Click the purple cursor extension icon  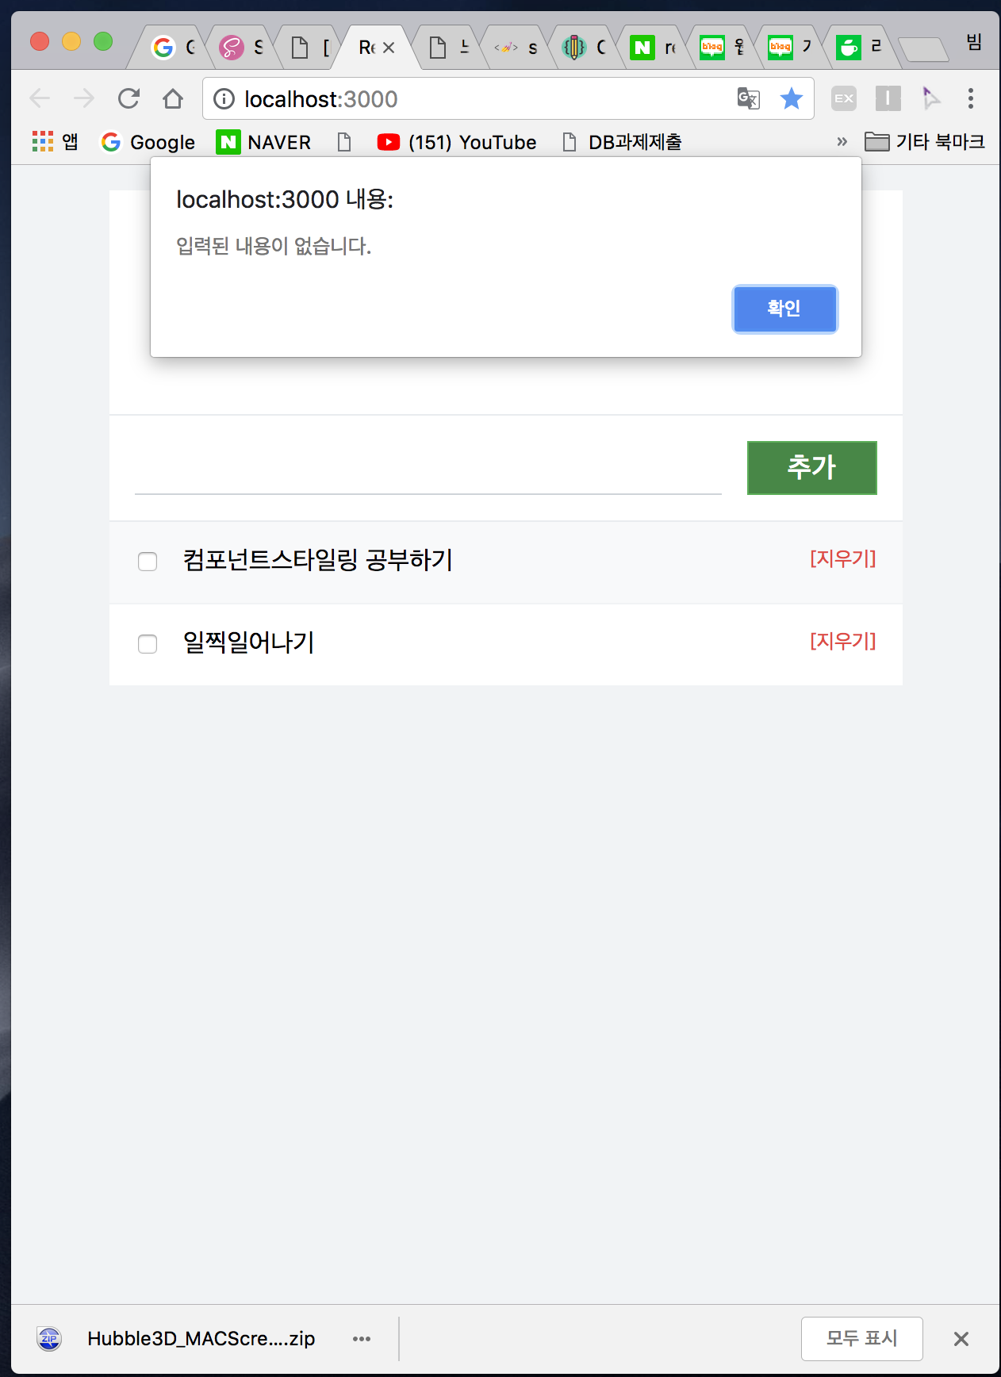[931, 98]
